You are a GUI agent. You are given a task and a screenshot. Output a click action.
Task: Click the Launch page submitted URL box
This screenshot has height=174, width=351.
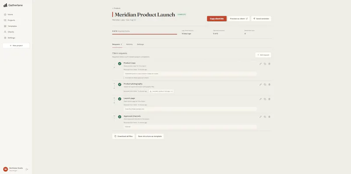(190, 109)
